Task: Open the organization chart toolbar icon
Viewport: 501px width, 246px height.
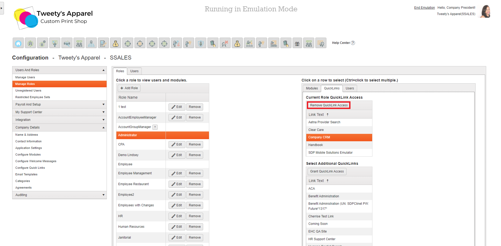Action: [91, 43]
